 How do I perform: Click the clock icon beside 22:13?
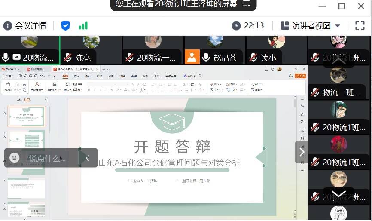point(236,26)
